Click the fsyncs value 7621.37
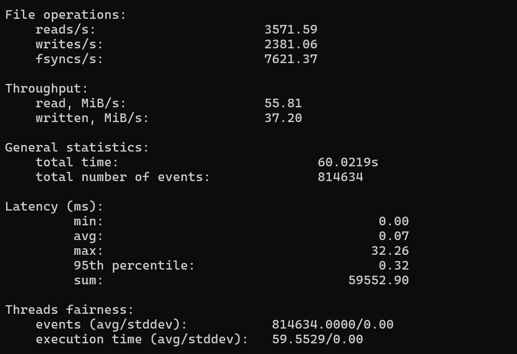The width and height of the screenshot is (517, 354). (291, 59)
